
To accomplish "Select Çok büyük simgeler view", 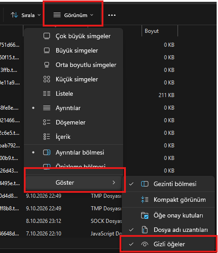I will pyautogui.click(x=73, y=36).
